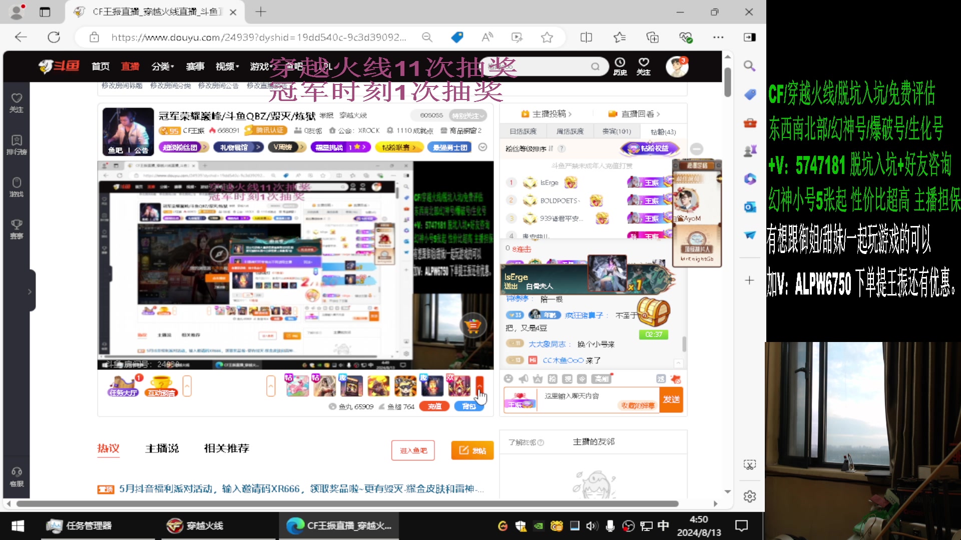Switch to 相关推荐 tab
The height and width of the screenshot is (540, 961).
[x=226, y=448]
